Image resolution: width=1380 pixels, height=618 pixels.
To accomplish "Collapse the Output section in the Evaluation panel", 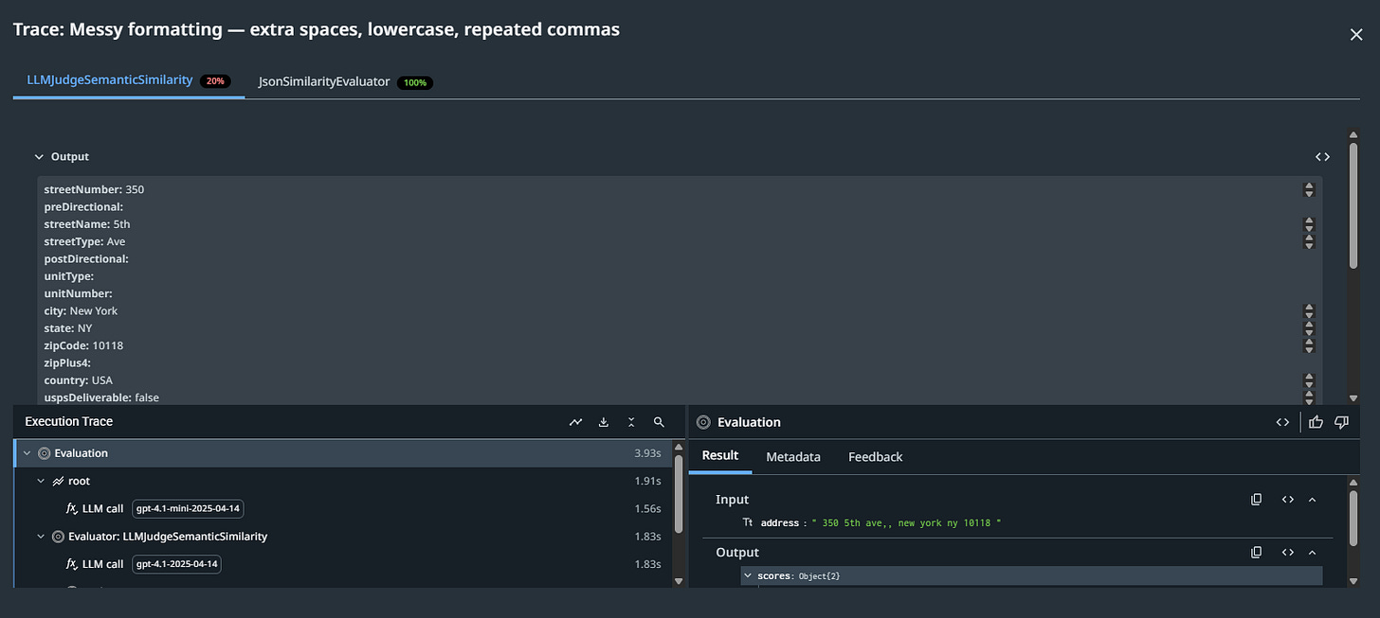I will tap(1313, 553).
